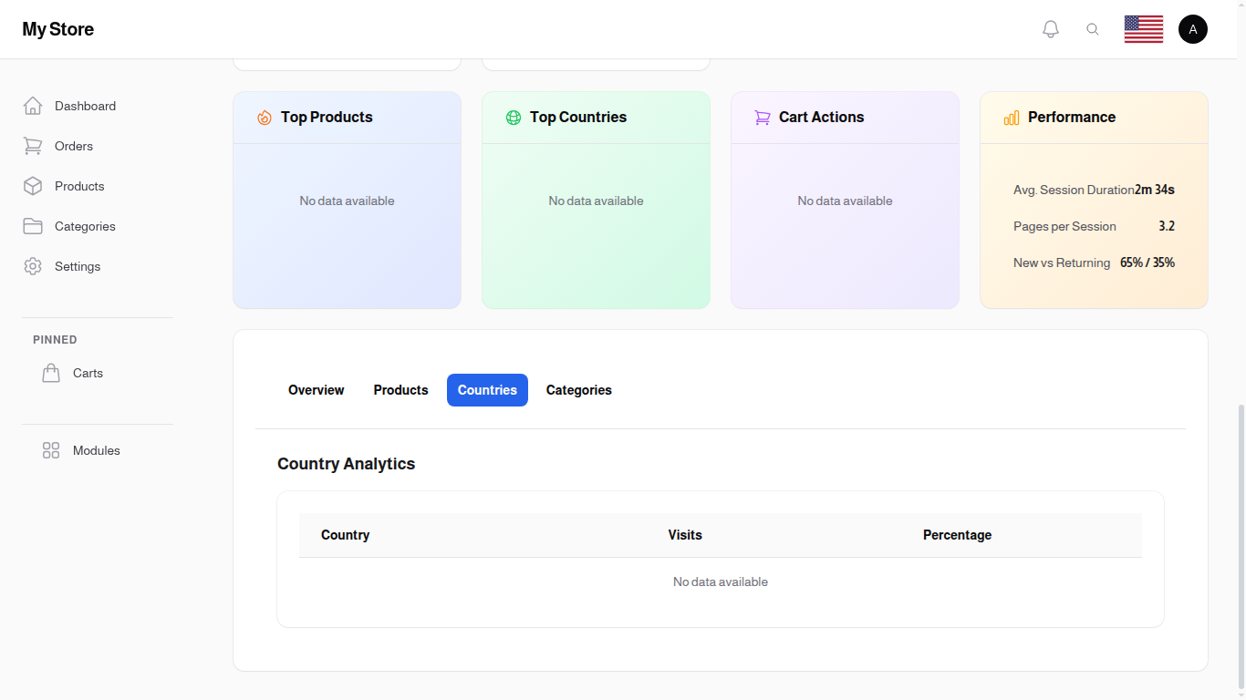The image size is (1246, 700).
Task: Click the notification bell icon
Action: (x=1050, y=28)
